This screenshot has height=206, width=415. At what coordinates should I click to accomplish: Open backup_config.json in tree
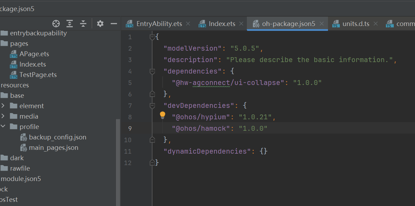click(58, 137)
